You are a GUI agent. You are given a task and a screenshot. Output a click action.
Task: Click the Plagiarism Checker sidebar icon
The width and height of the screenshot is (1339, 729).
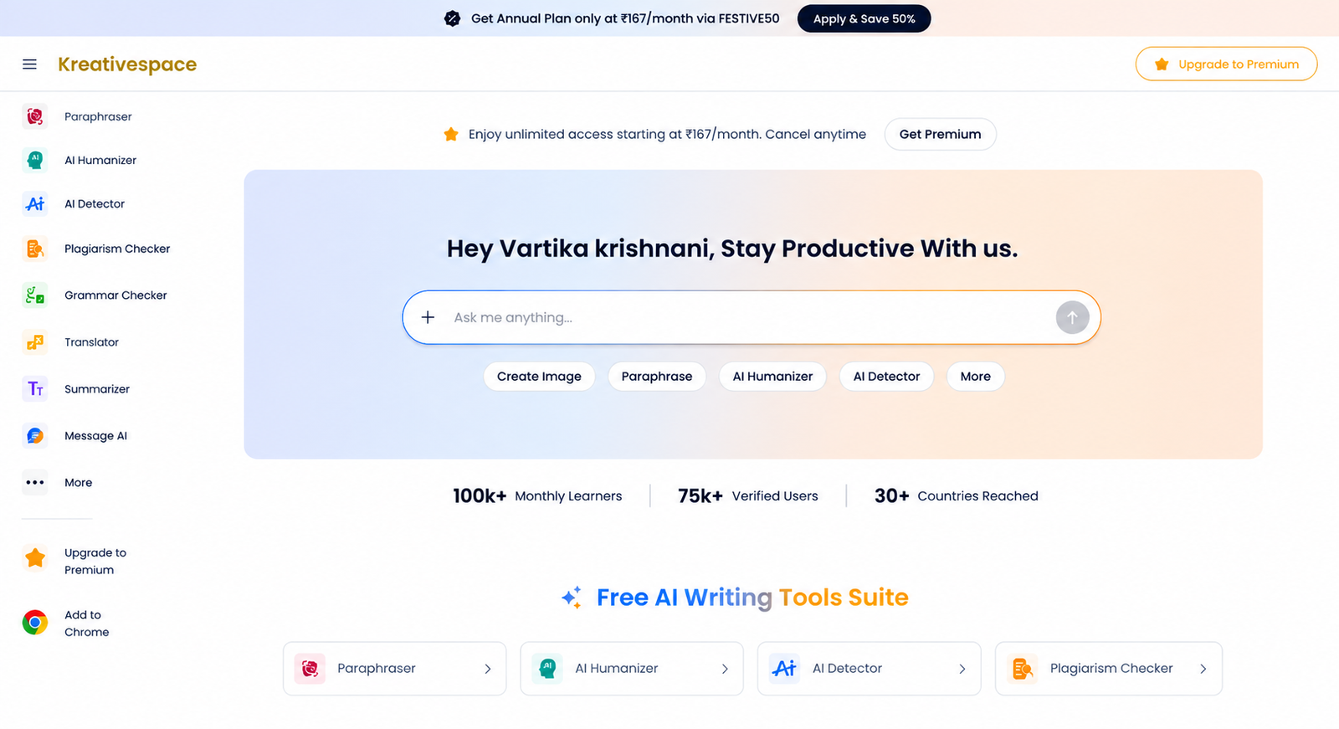coord(35,249)
